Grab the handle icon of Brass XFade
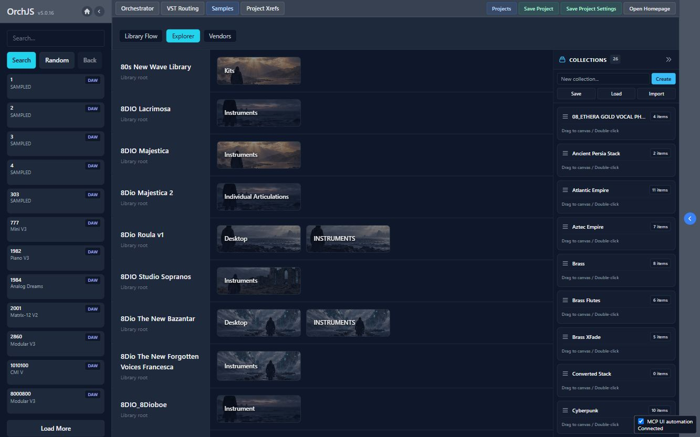The image size is (700, 437). [565, 337]
